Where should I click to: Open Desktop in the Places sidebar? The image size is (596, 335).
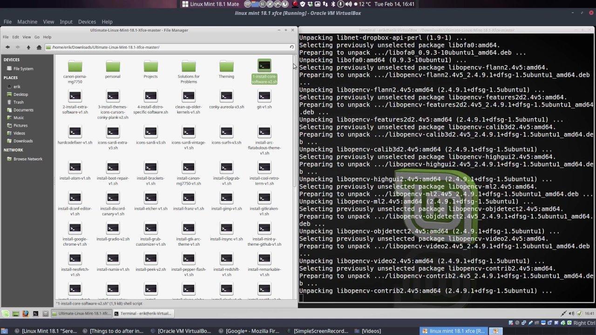[20, 94]
